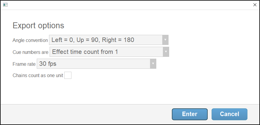This screenshot has width=260, height=125.
Task: Click the 'Effect time count from 1' value
Action: pyautogui.click(x=85, y=52)
